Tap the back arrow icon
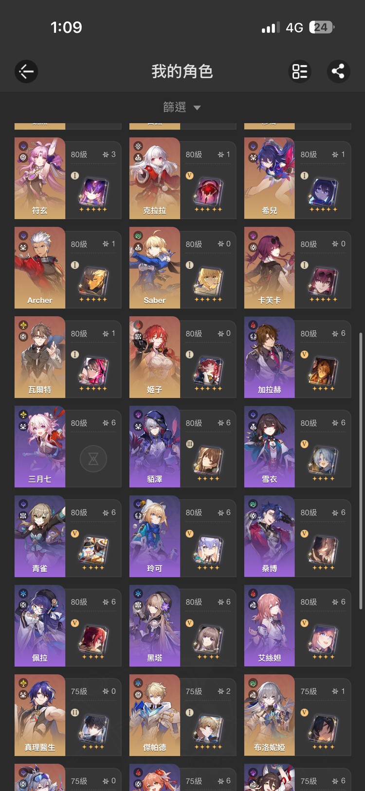The height and width of the screenshot is (791, 365). click(x=26, y=72)
